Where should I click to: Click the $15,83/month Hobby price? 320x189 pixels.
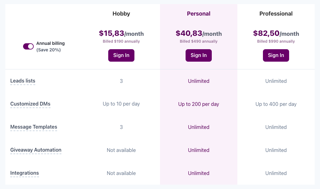[121, 33]
